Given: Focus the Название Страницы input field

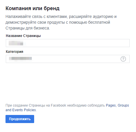Looking at the screenshot, I should point(68,43).
